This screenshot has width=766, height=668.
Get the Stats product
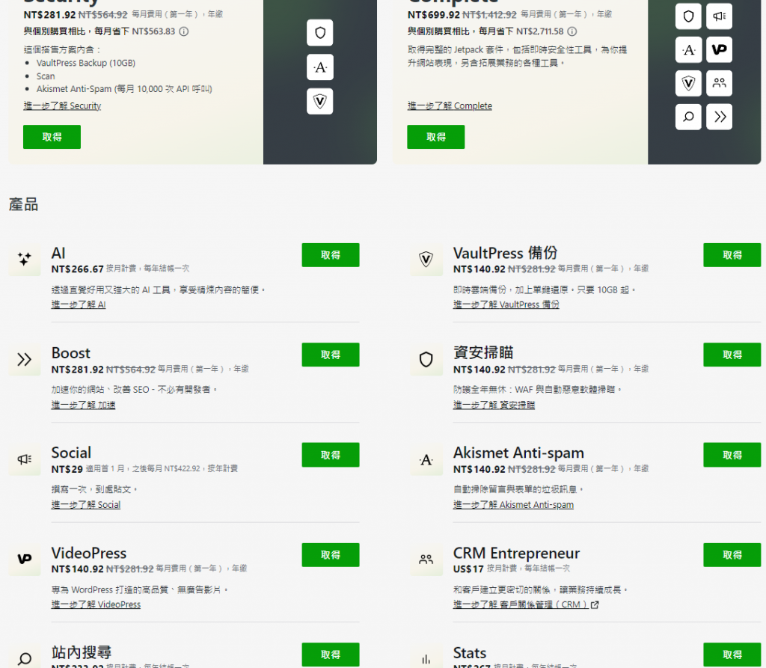(732, 655)
